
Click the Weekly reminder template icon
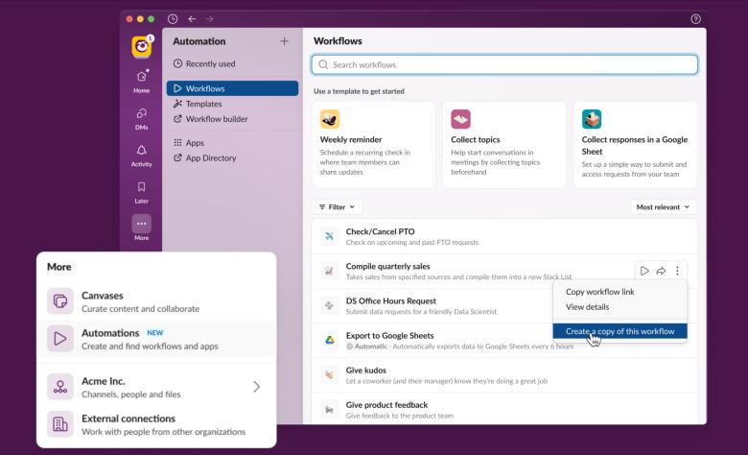click(330, 119)
